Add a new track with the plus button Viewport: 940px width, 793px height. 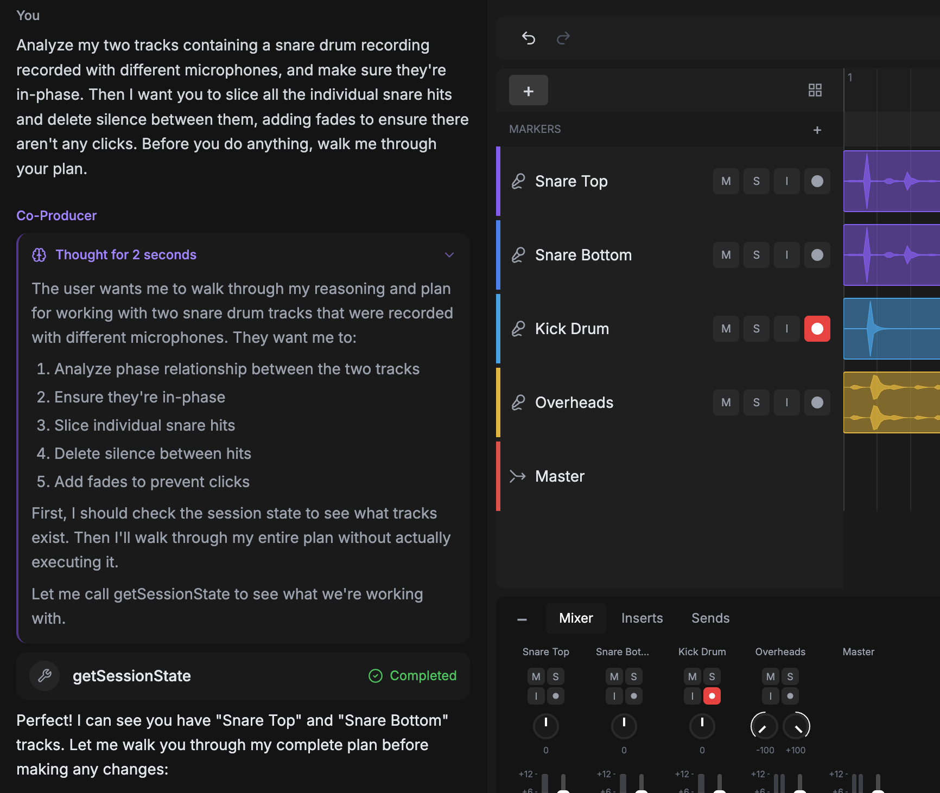(x=528, y=90)
